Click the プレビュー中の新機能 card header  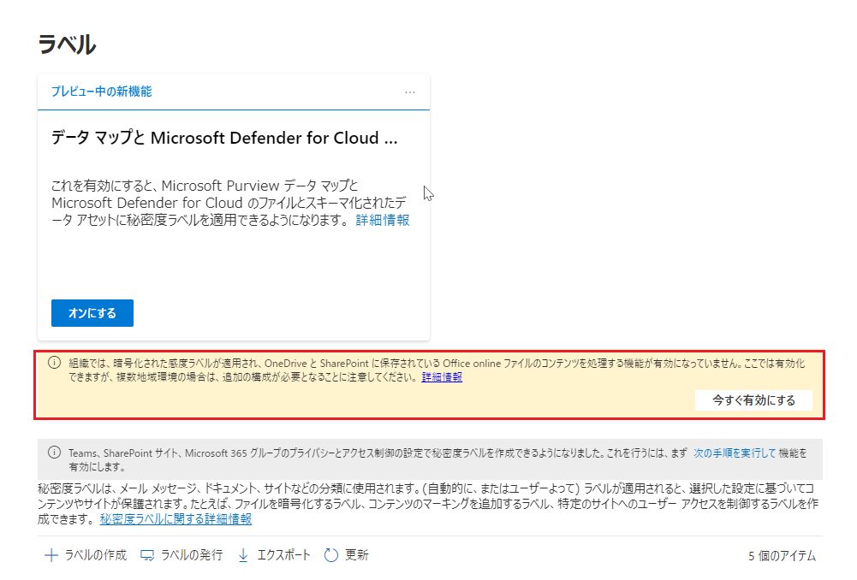(102, 92)
